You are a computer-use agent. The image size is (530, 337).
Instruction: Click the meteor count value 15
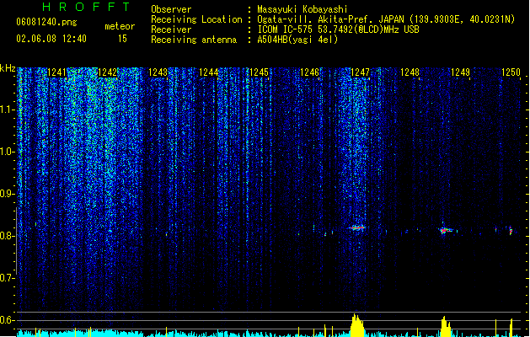(122, 39)
